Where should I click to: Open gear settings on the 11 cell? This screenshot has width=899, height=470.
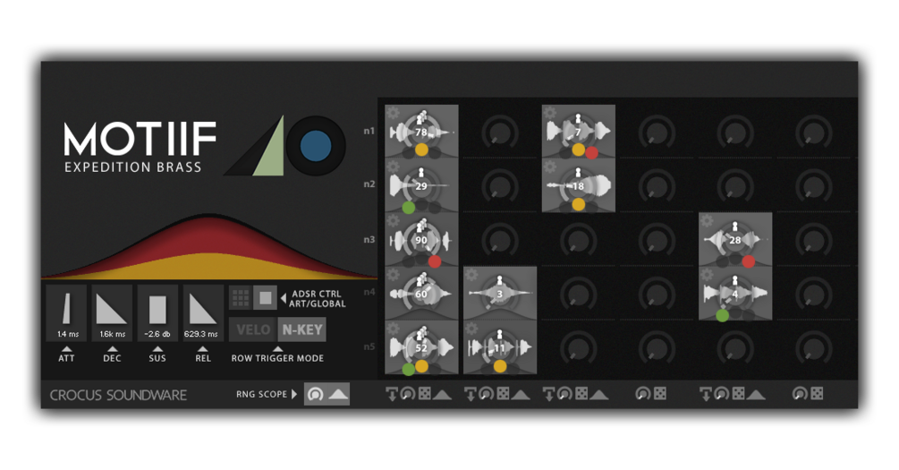pyautogui.click(x=471, y=329)
